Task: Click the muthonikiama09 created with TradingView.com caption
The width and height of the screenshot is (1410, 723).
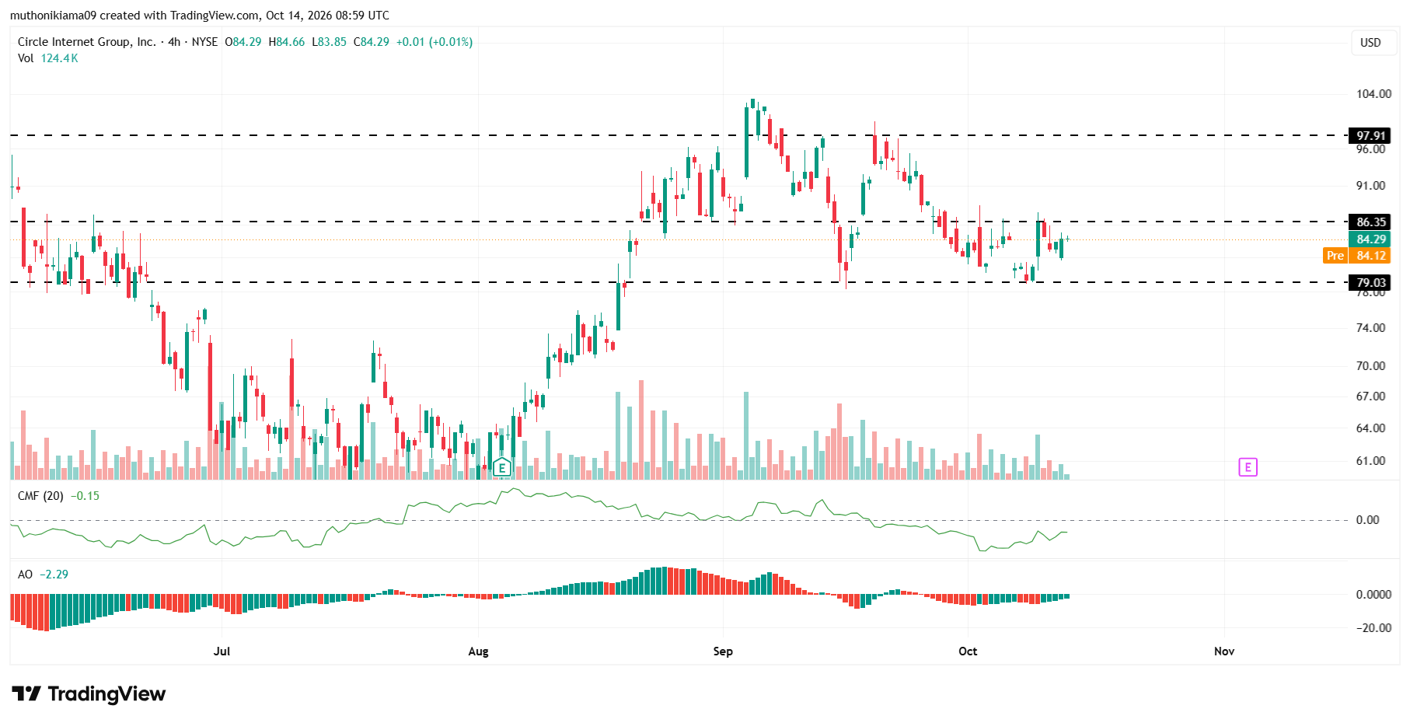Action: coord(200,16)
